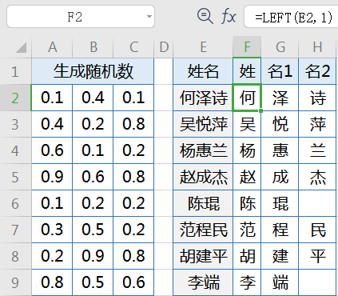Click the select-all corner triangle
The width and height of the screenshot is (338, 296).
tap(22, 47)
